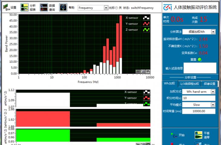Click the 帮助 help icon

(63, 8)
